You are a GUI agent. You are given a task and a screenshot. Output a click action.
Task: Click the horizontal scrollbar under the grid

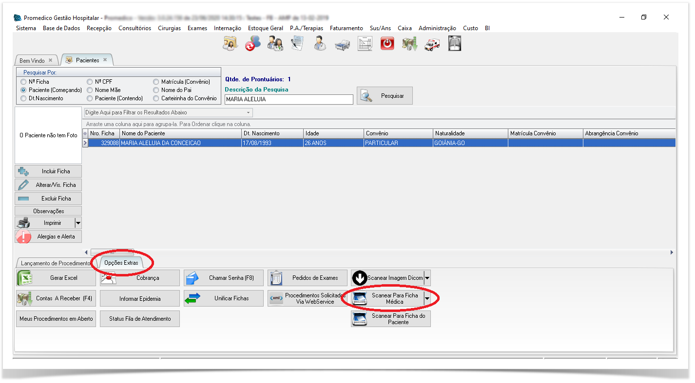click(x=112, y=253)
